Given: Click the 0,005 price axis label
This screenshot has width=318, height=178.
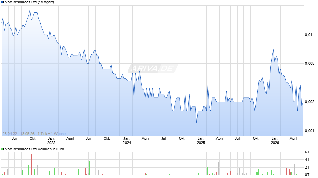Looking at the screenshot, I should click(x=310, y=64).
